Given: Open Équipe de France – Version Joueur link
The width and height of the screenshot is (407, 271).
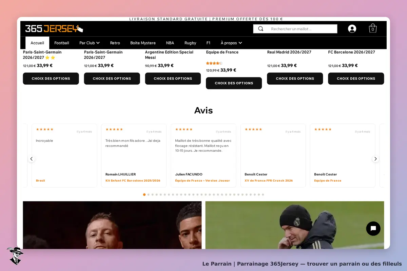Looking at the screenshot, I should coord(202,181).
